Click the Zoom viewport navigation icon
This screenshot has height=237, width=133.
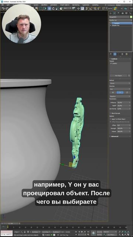coord(119,232)
